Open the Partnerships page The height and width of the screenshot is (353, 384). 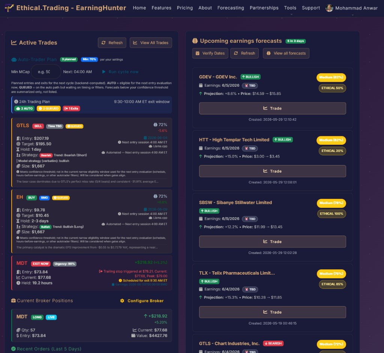264,8
